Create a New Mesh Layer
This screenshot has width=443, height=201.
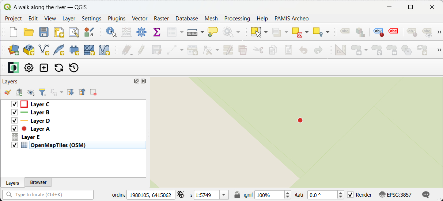pyautogui.click(x=89, y=50)
